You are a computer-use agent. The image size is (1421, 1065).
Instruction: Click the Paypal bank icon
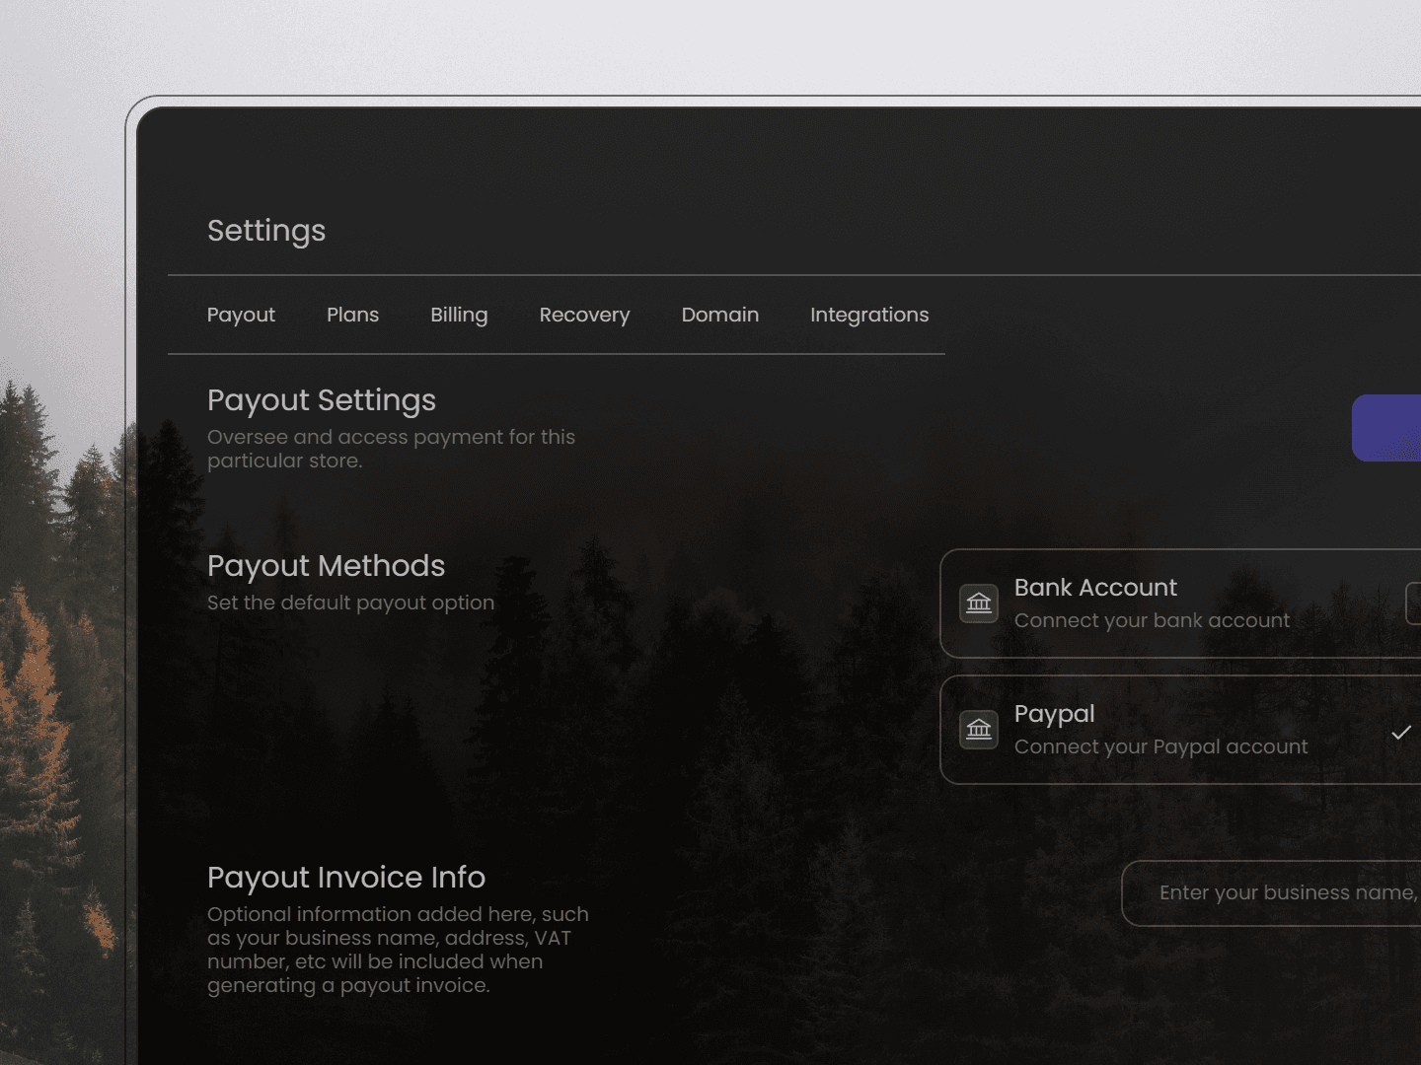(x=979, y=730)
